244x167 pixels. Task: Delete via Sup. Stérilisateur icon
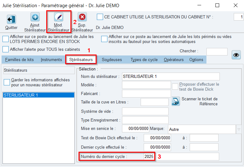pos(82,17)
